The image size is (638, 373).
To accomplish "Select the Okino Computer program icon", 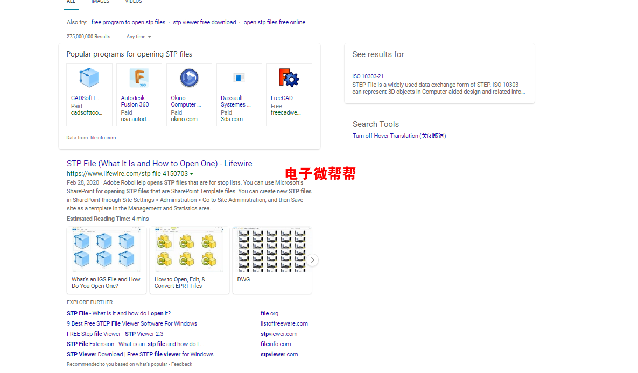I will 189,78.
